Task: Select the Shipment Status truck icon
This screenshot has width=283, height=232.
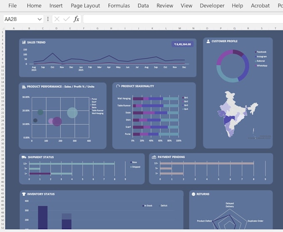Action: tap(24, 157)
